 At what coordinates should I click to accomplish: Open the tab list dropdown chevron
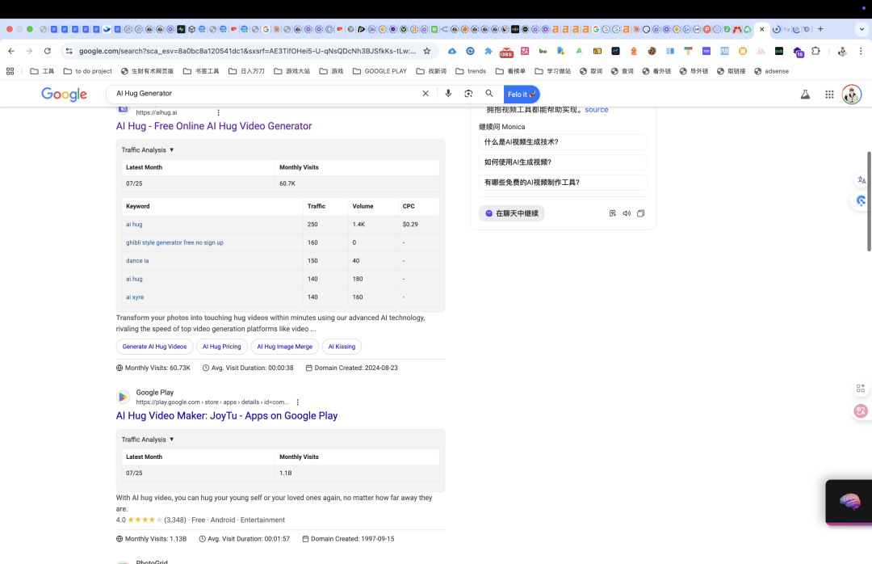click(x=862, y=30)
